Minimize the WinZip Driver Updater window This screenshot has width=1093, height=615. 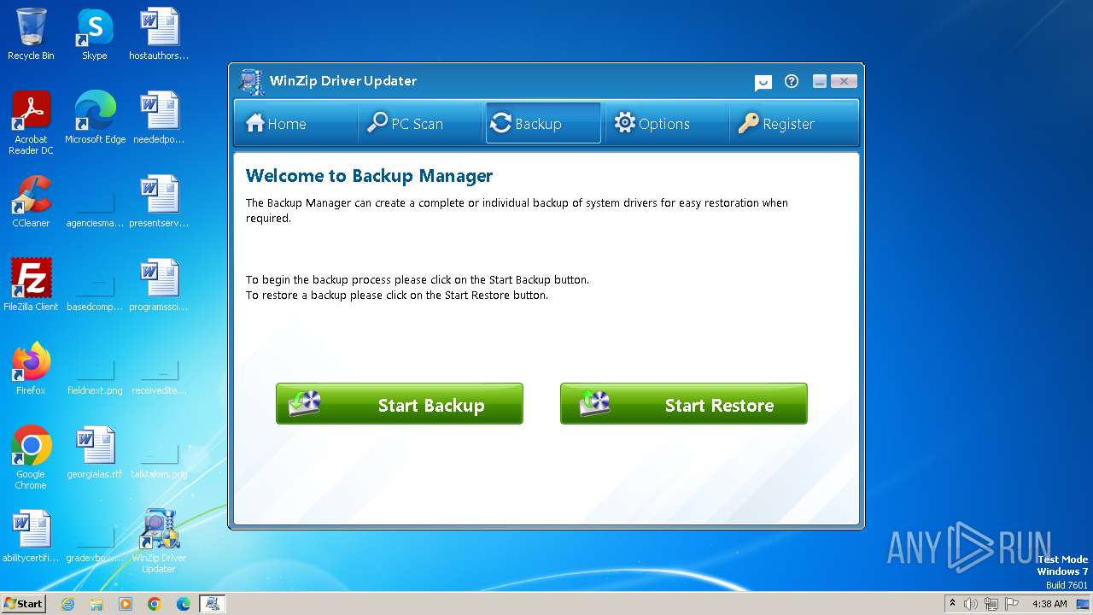[x=820, y=81]
